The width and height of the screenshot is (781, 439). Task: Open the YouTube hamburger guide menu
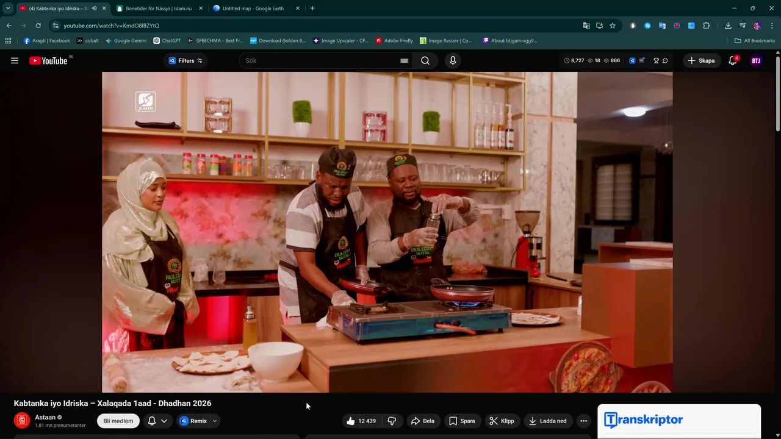[15, 60]
